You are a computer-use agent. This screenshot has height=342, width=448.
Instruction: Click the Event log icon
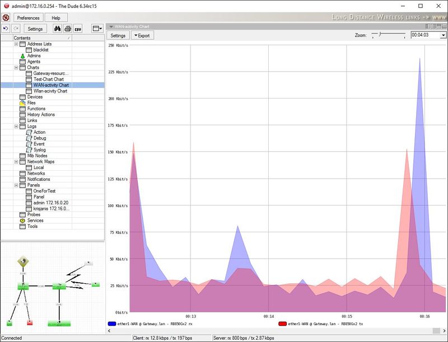click(x=29, y=144)
